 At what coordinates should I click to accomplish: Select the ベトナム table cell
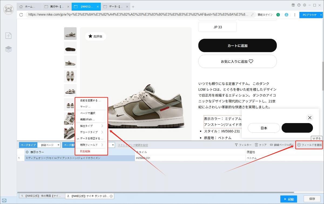pyautogui.click(x=284, y=158)
